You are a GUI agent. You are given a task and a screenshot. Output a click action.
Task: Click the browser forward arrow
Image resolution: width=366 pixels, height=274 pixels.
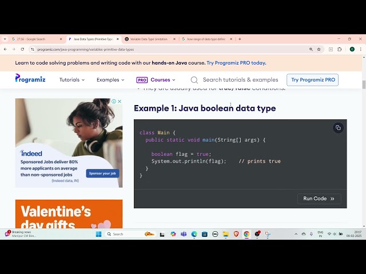(14, 50)
